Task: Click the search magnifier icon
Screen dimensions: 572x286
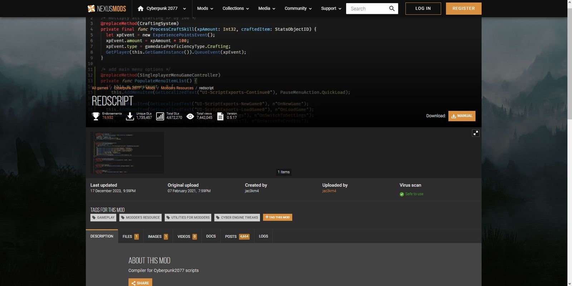Action: pos(392,9)
